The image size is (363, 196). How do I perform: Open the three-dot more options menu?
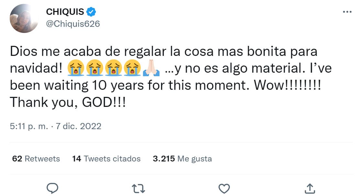347,11
